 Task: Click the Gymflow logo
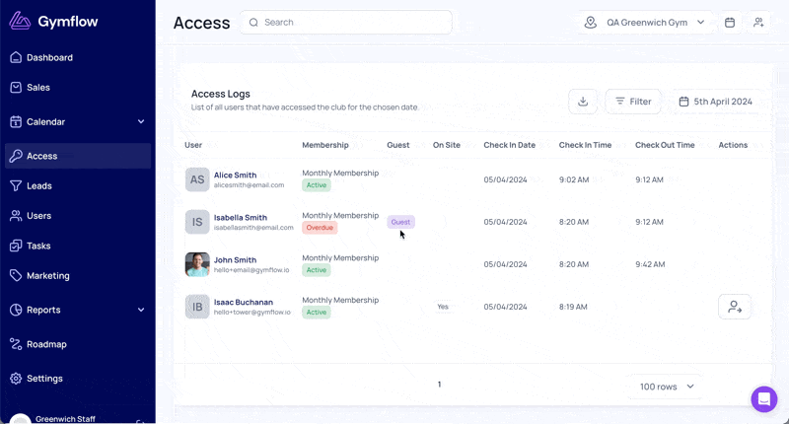coord(61,22)
